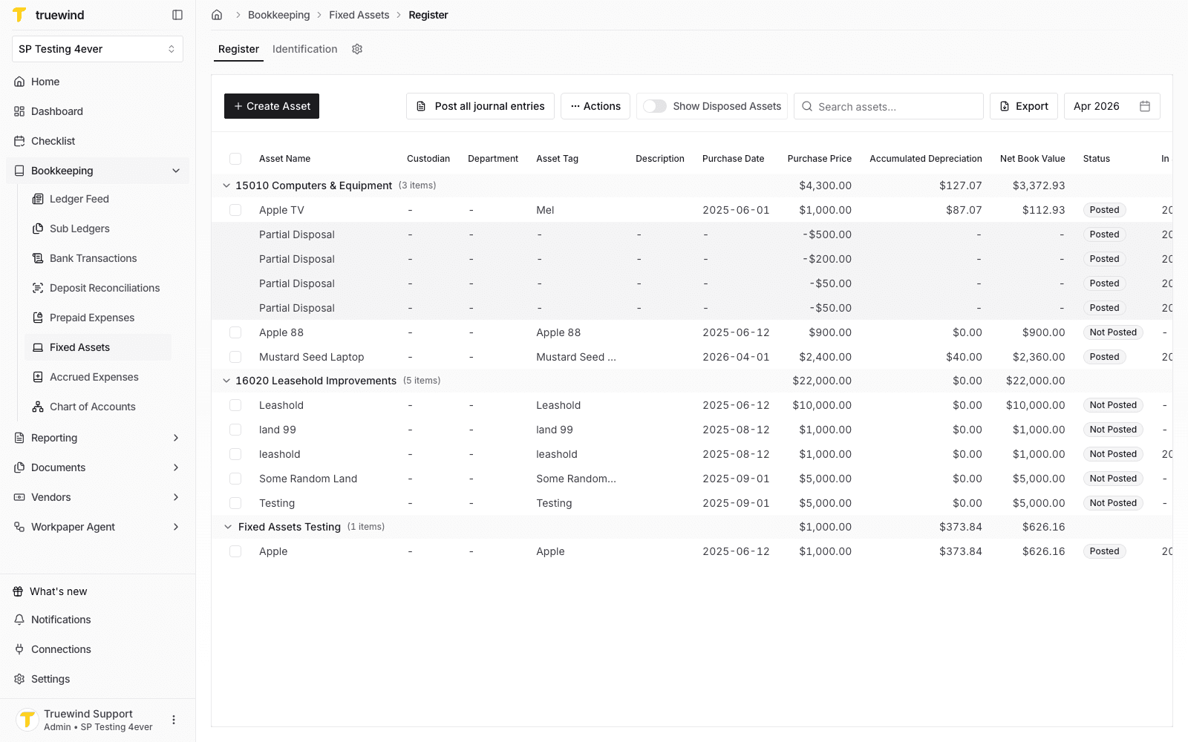Image resolution: width=1188 pixels, height=742 pixels.
Task: Expand the Reporting sidebar section
Action: point(176,438)
